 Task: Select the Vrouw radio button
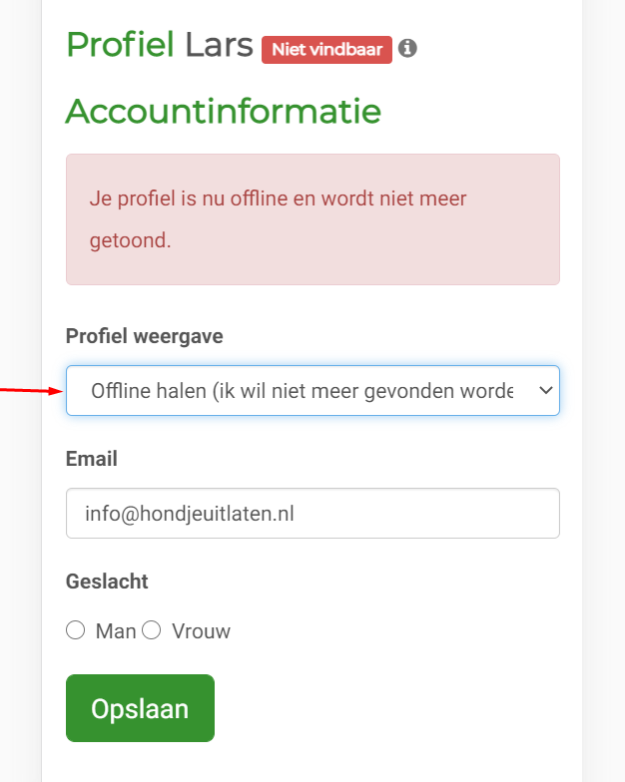(x=152, y=630)
